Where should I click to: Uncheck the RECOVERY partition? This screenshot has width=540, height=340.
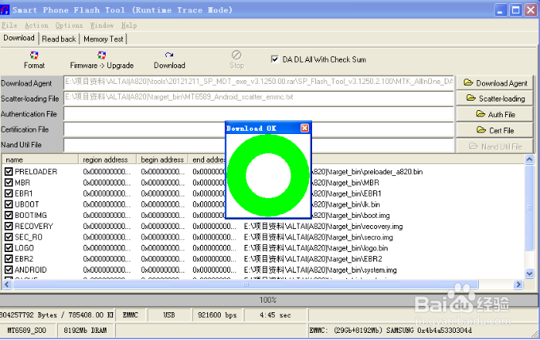[x=9, y=226]
